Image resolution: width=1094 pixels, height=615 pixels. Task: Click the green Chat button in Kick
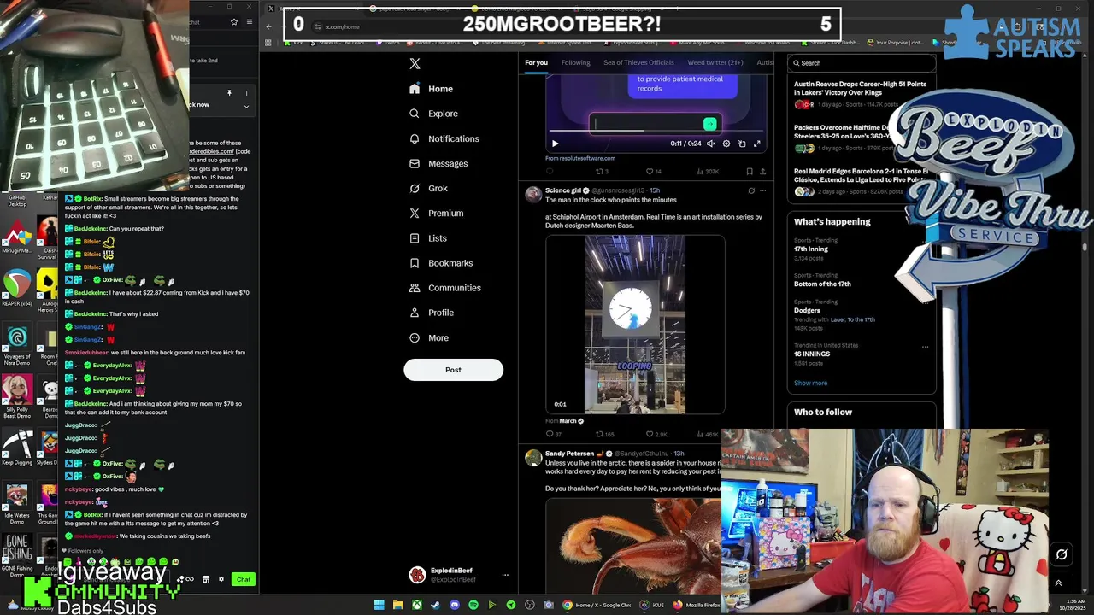[244, 580]
